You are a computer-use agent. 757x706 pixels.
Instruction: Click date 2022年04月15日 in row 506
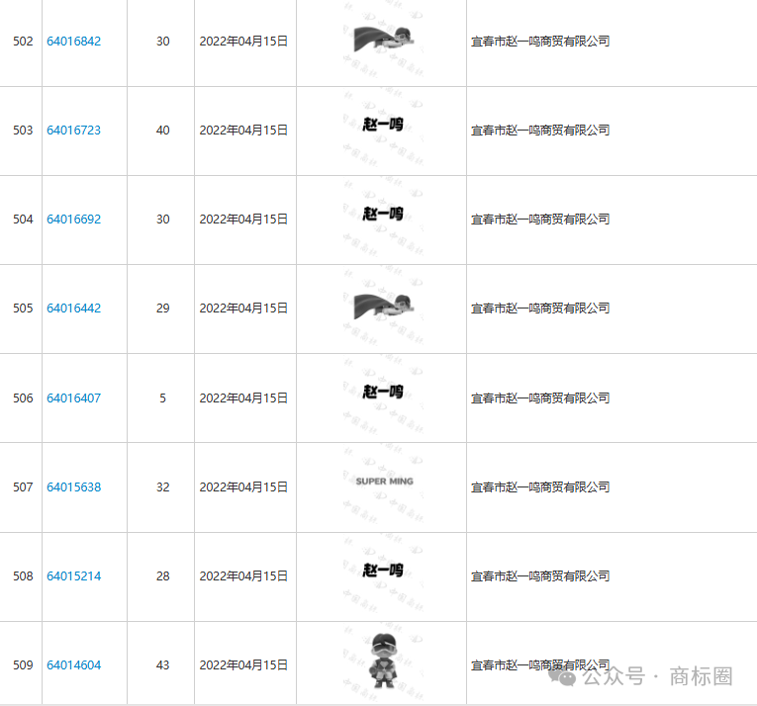click(243, 398)
